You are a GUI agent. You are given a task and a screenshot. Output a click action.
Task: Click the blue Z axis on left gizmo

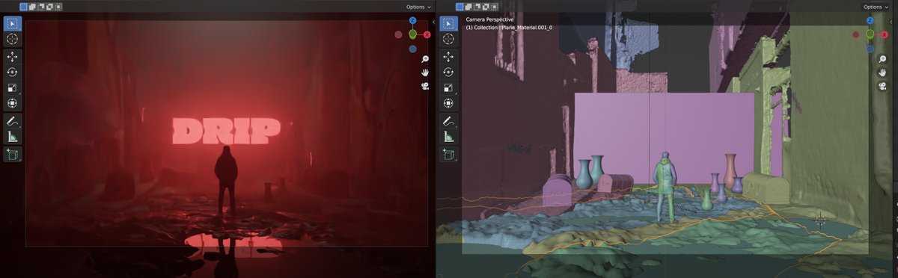click(412, 21)
